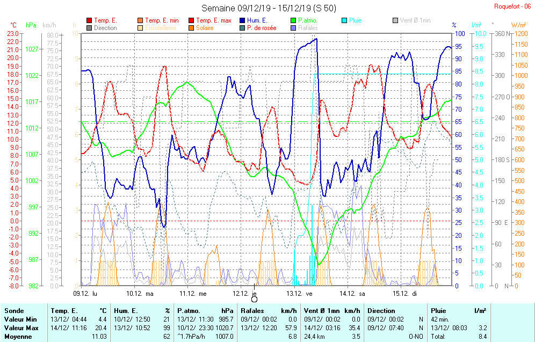Image resolution: width=535 pixels, height=342 pixels.
Task: Click the Roquefort - 06 station label
Action: pos(512,6)
